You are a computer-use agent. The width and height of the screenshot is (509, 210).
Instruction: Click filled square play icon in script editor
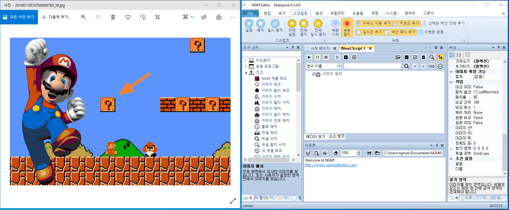click(346, 57)
